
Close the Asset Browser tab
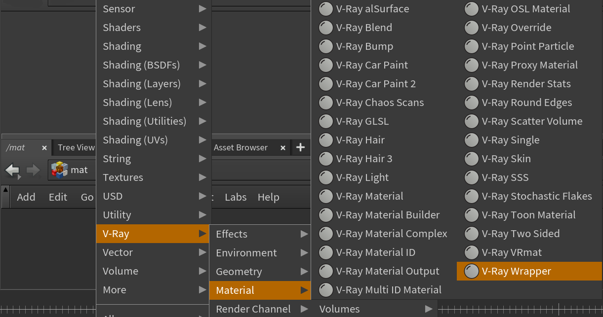[283, 147]
